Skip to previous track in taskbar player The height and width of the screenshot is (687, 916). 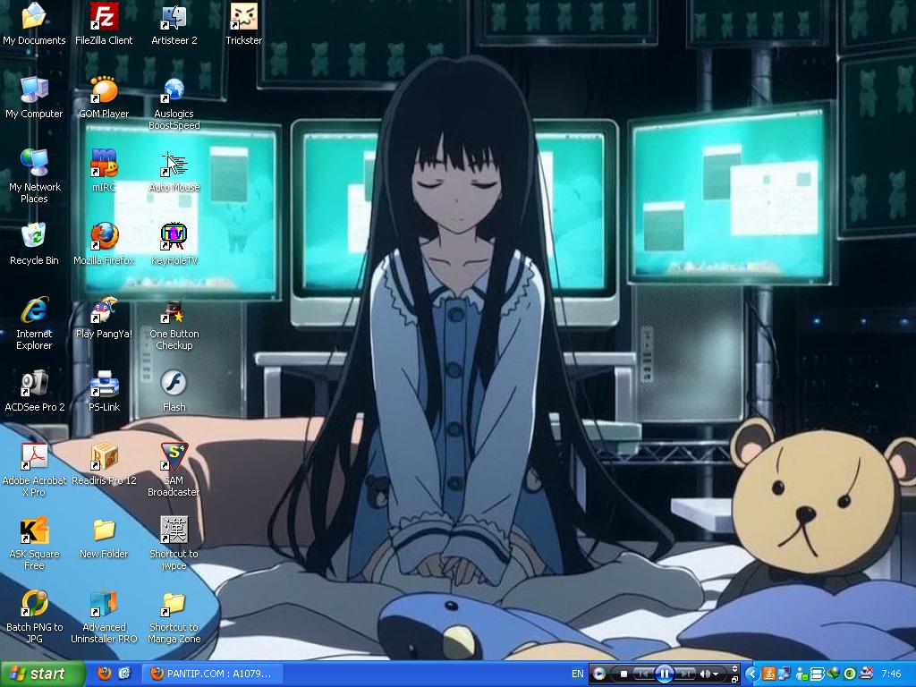[643, 674]
